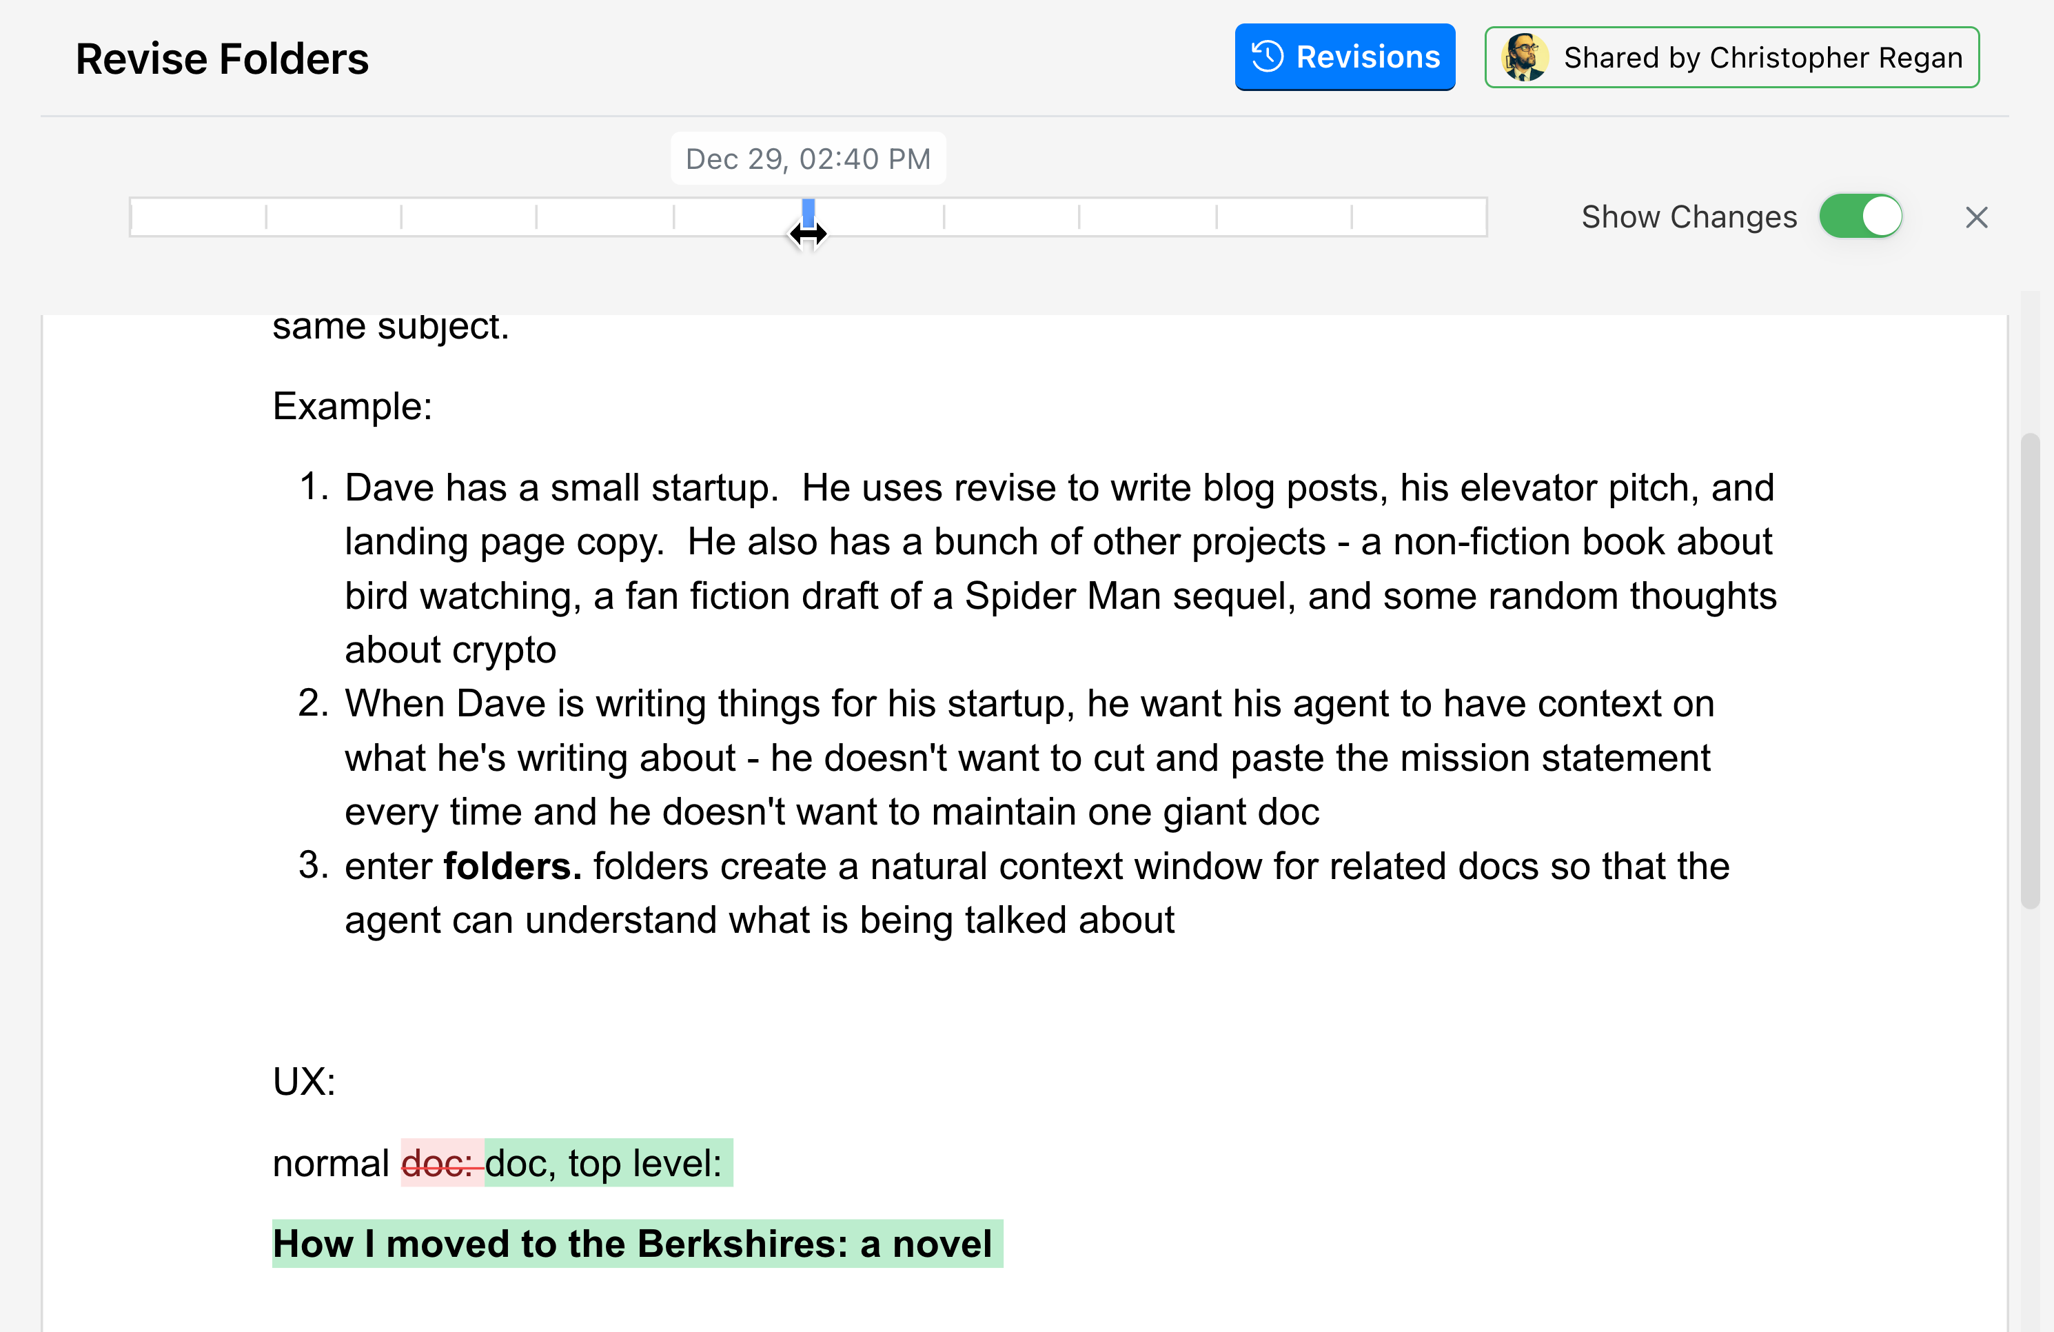
Task: Turn off the Show Changes switch
Action: [1860, 216]
